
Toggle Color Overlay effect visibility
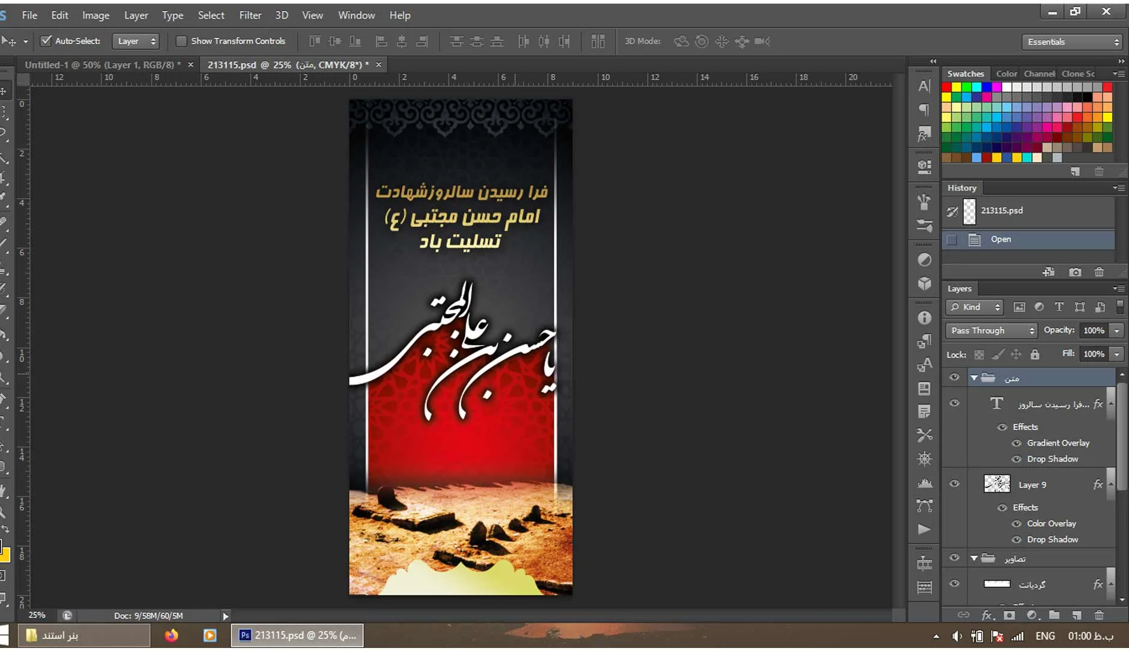pyautogui.click(x=1017, y=524)
